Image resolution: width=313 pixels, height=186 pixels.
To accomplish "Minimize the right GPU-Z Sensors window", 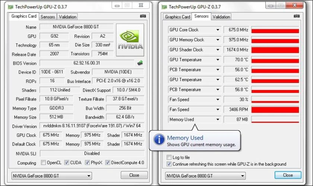I will (271, 6).
